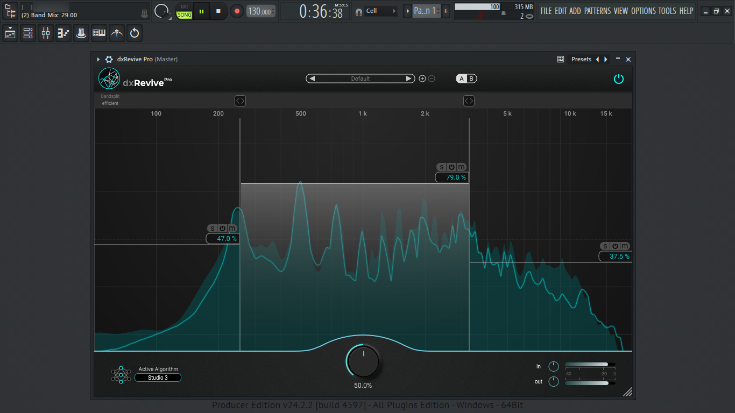Open the TOOLS menu
The image size is (735, 413).
pos(667,11)
